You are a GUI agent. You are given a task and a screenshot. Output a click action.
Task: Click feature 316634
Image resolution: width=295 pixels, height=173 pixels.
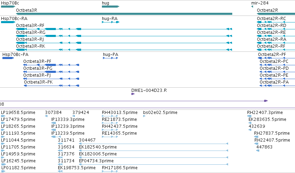66,147
